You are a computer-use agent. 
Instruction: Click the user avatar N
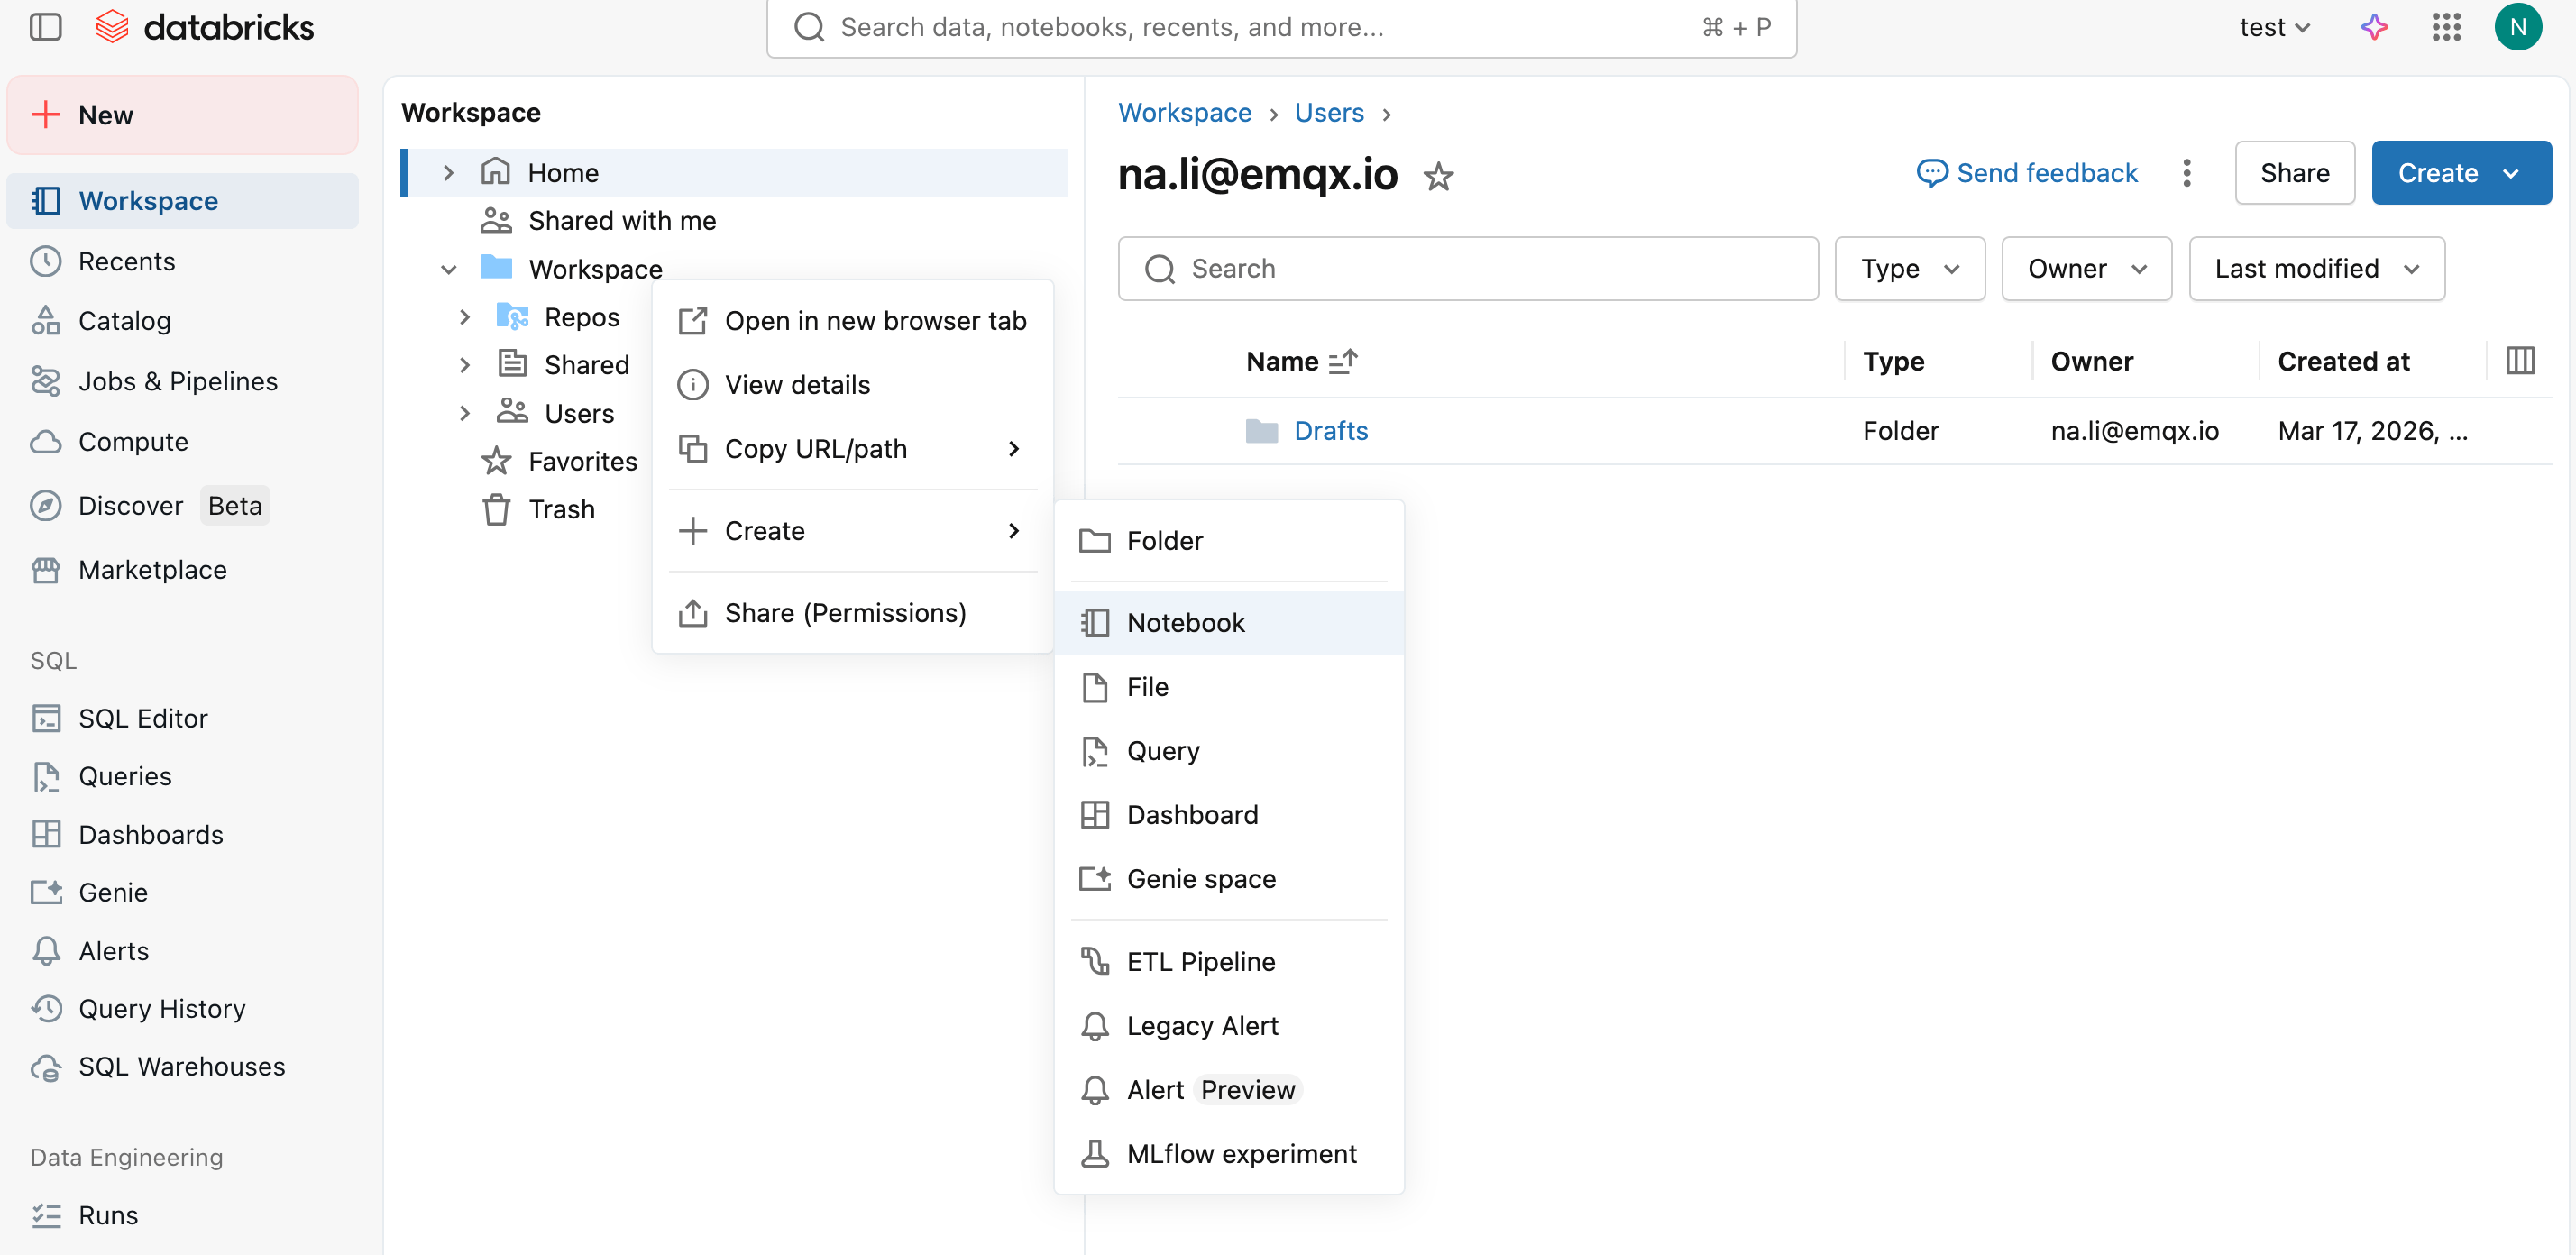click(x=2517, y=27)
